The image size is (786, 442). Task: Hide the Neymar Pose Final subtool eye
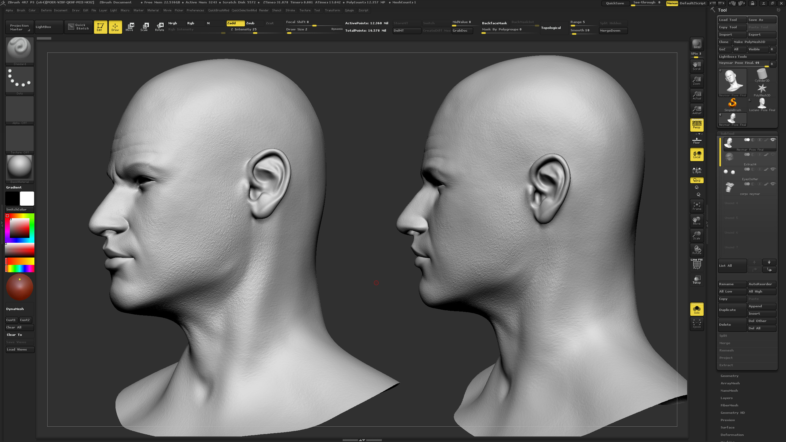(x=773, y=140)
